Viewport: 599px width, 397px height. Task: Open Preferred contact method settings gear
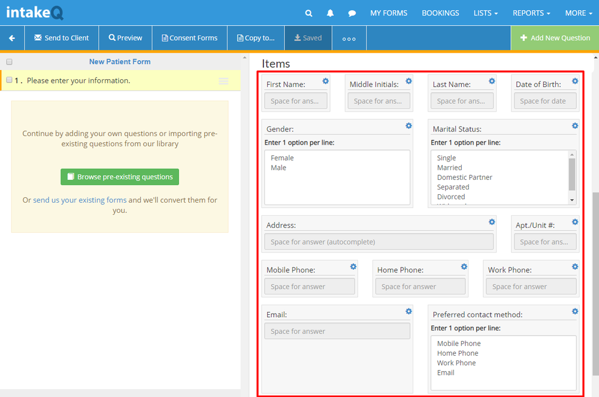[x=575, y=311]
